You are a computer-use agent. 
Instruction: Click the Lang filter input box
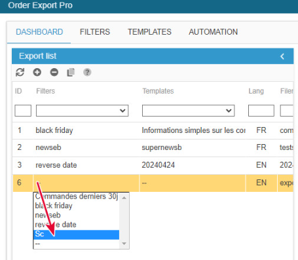(x=261, y=111)
